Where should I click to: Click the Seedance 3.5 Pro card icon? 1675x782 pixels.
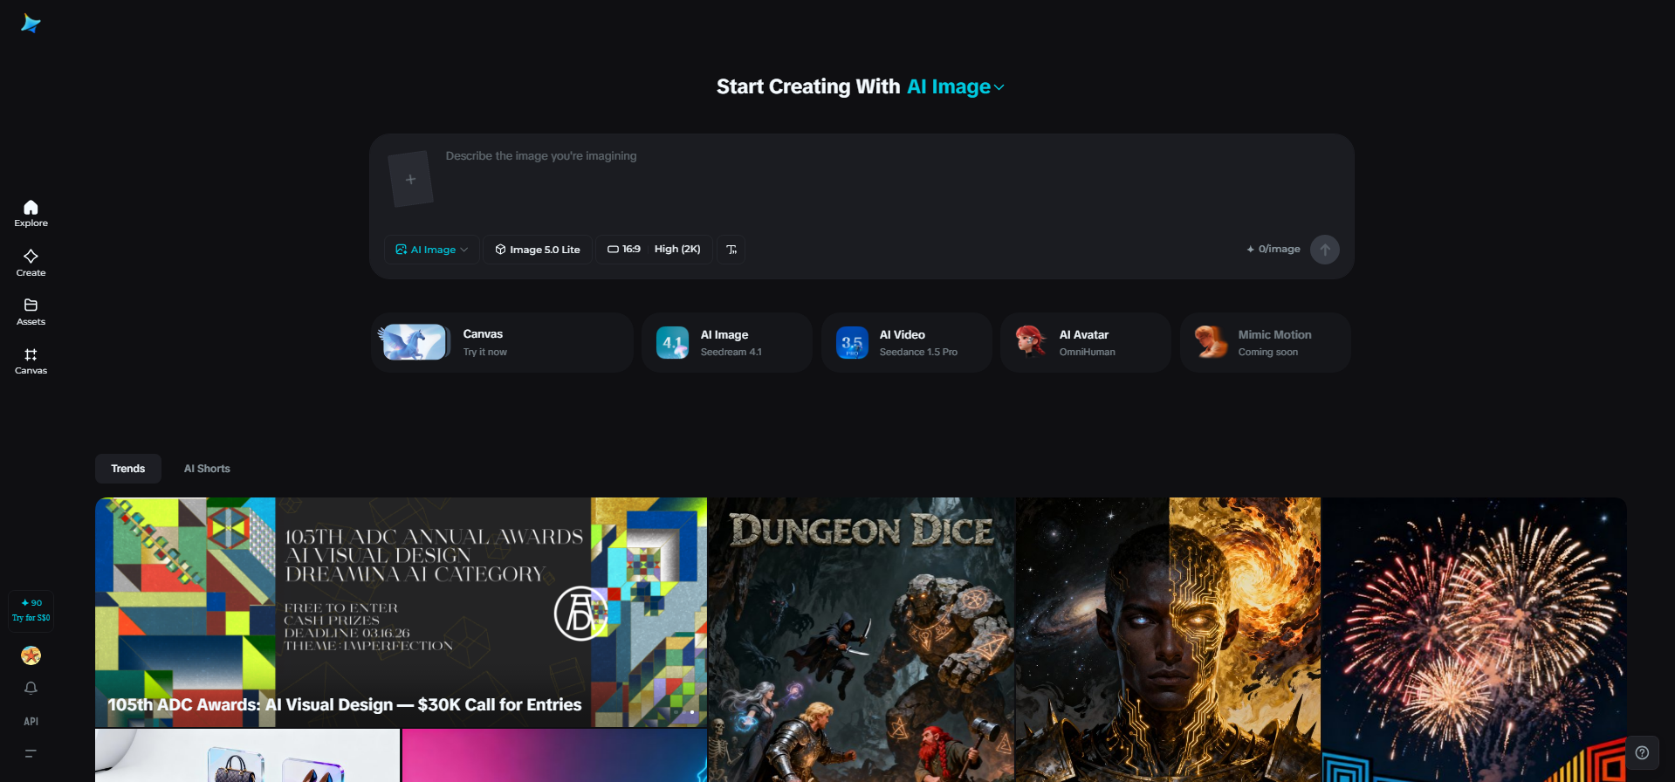pyautogui.click(x=852, y=343)
